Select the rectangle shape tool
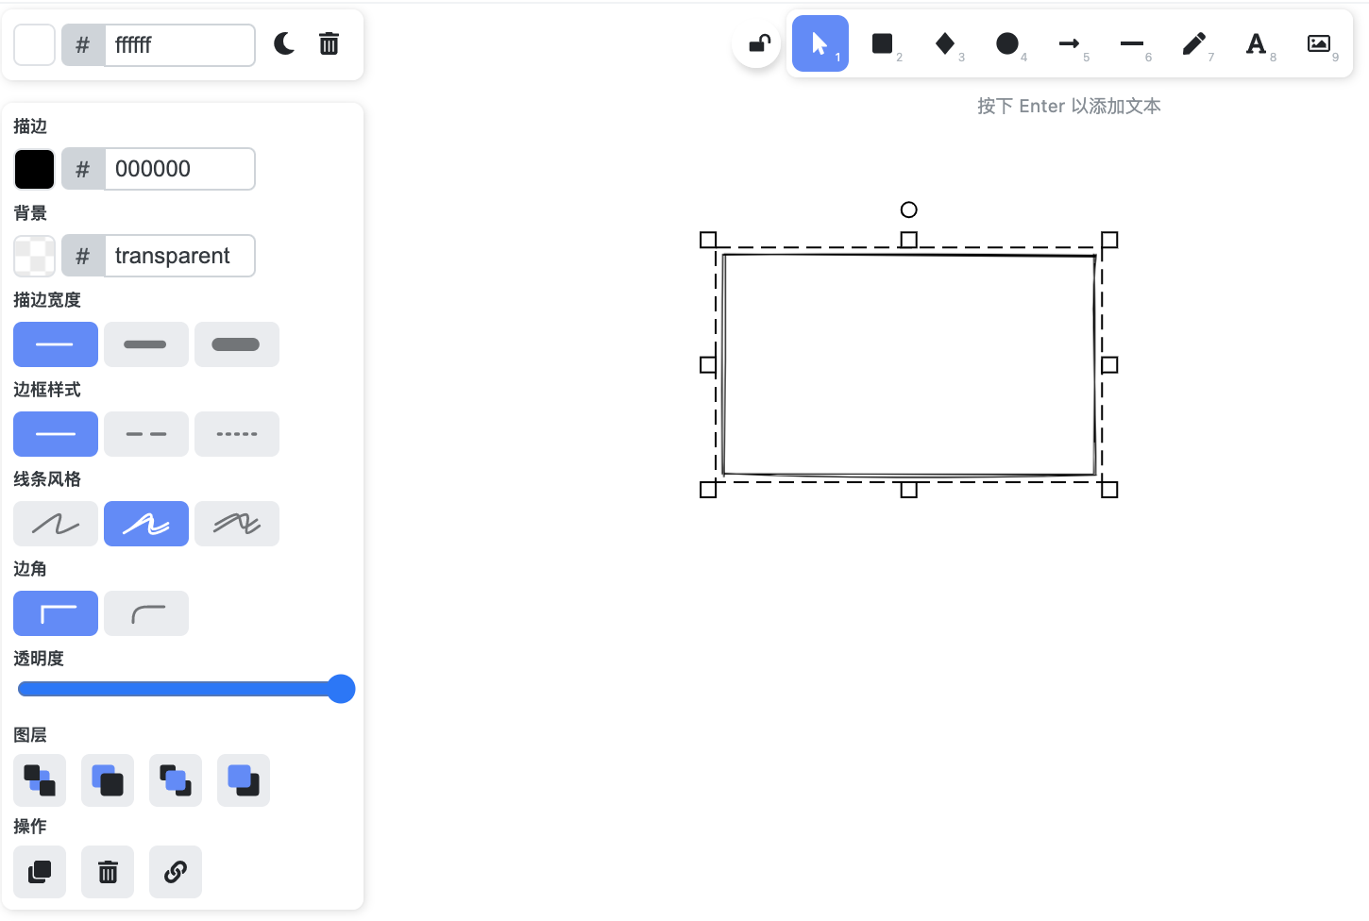 coord(883,43)
